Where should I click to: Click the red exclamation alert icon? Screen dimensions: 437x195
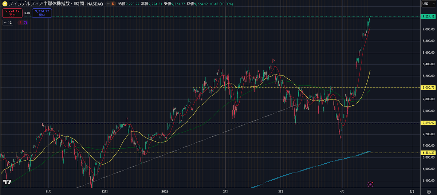(x=20, y=23)
